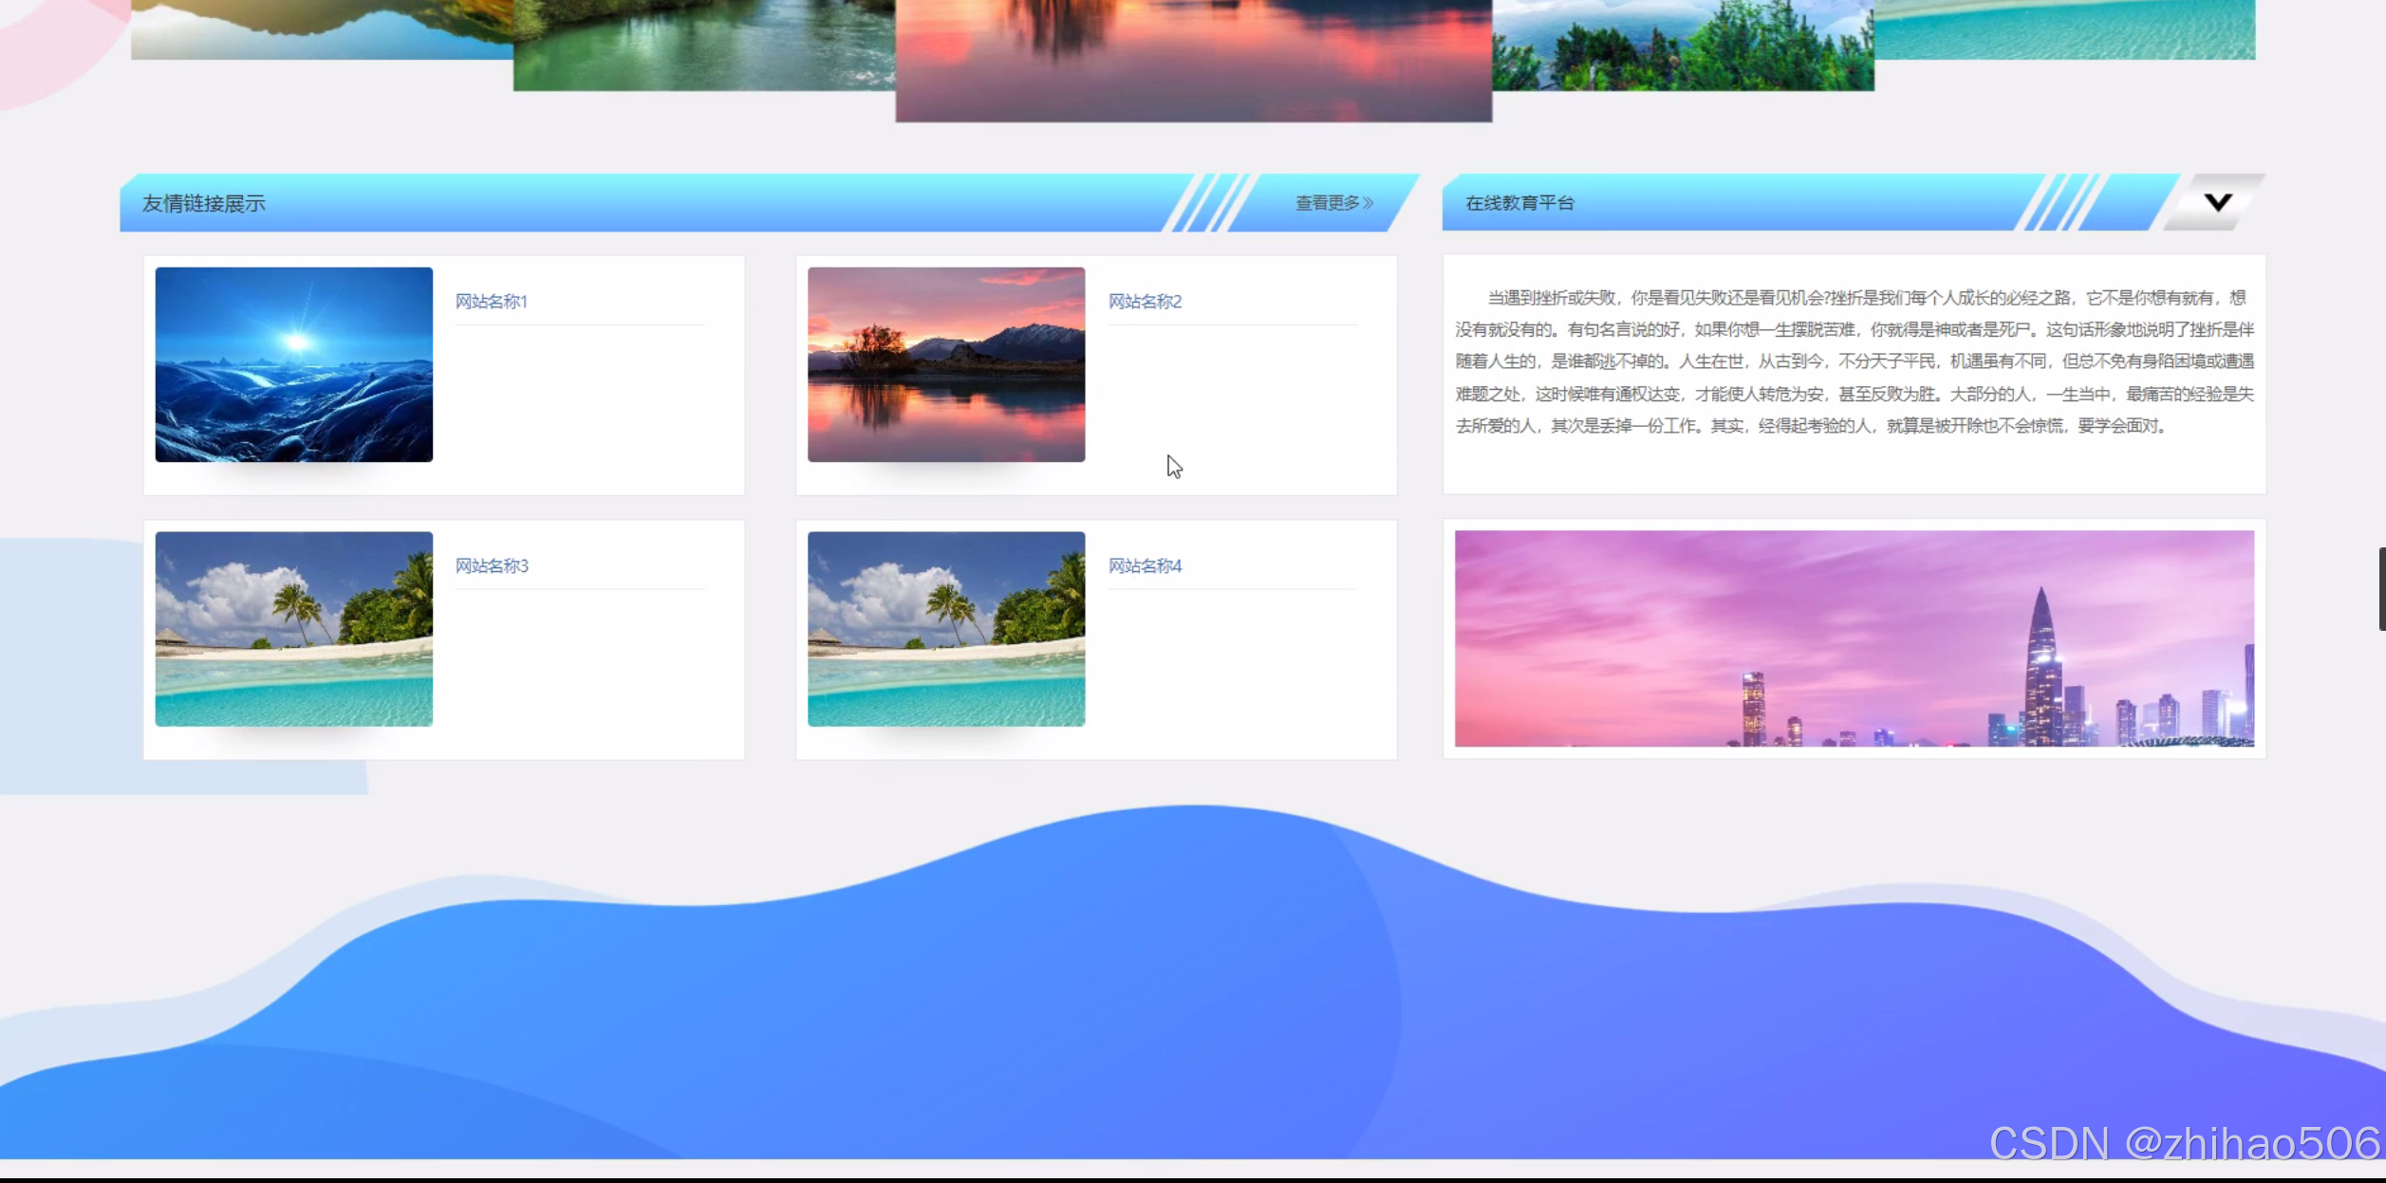Open the 网站名称4 link
The height and width of the screenshot is (1183, 2386).
pos(1145,566)
